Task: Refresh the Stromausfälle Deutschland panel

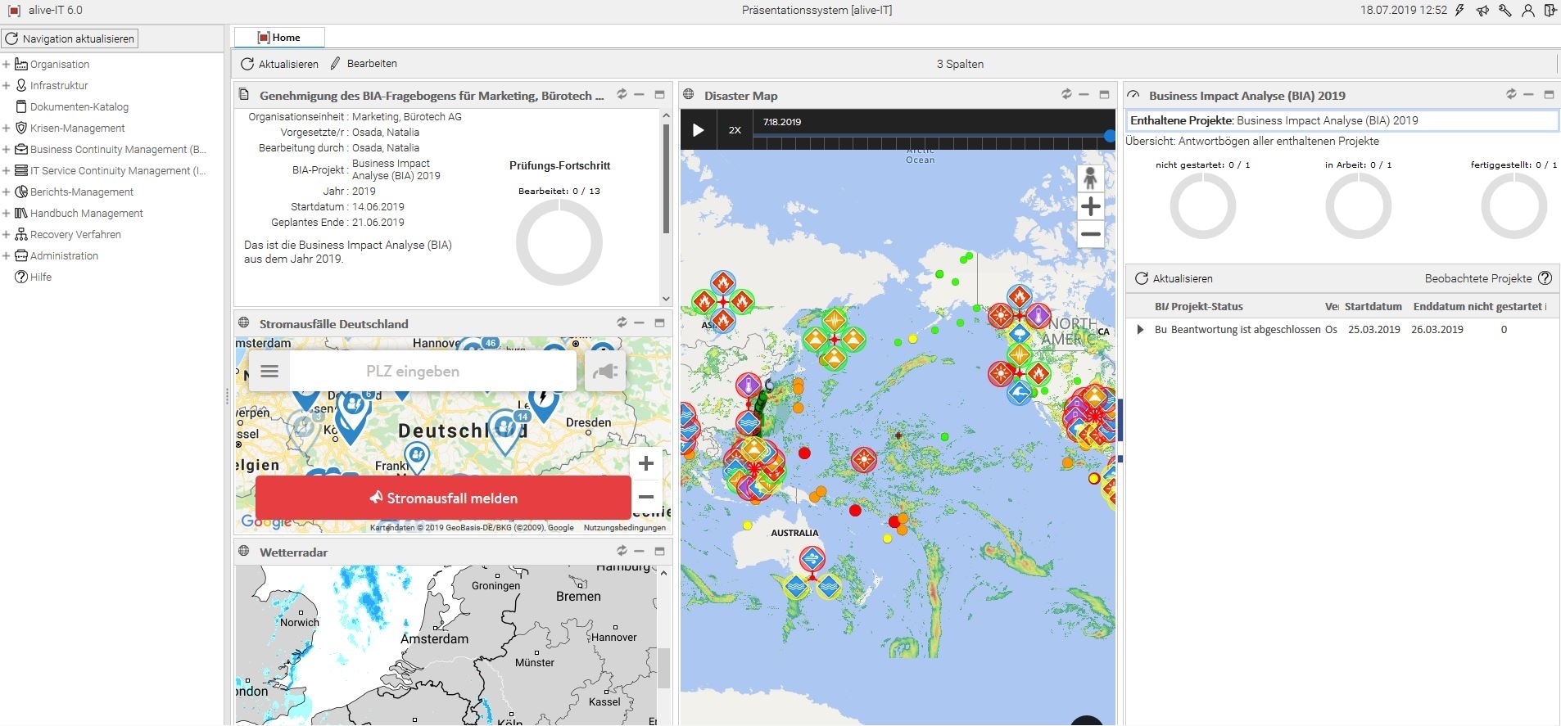Action: click(x=622, y=322)
